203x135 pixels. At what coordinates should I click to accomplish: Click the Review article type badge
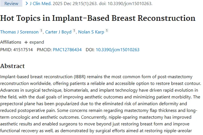[x=11, y=4]
